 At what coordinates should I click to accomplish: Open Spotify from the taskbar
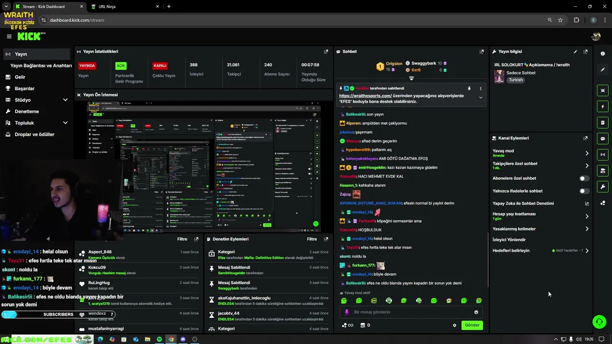(159, 339)
